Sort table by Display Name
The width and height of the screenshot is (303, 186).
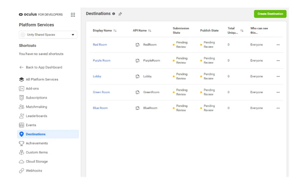tap(115, 31)
